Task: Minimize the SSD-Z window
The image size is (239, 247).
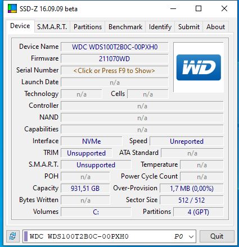Action: pos(173,8)
